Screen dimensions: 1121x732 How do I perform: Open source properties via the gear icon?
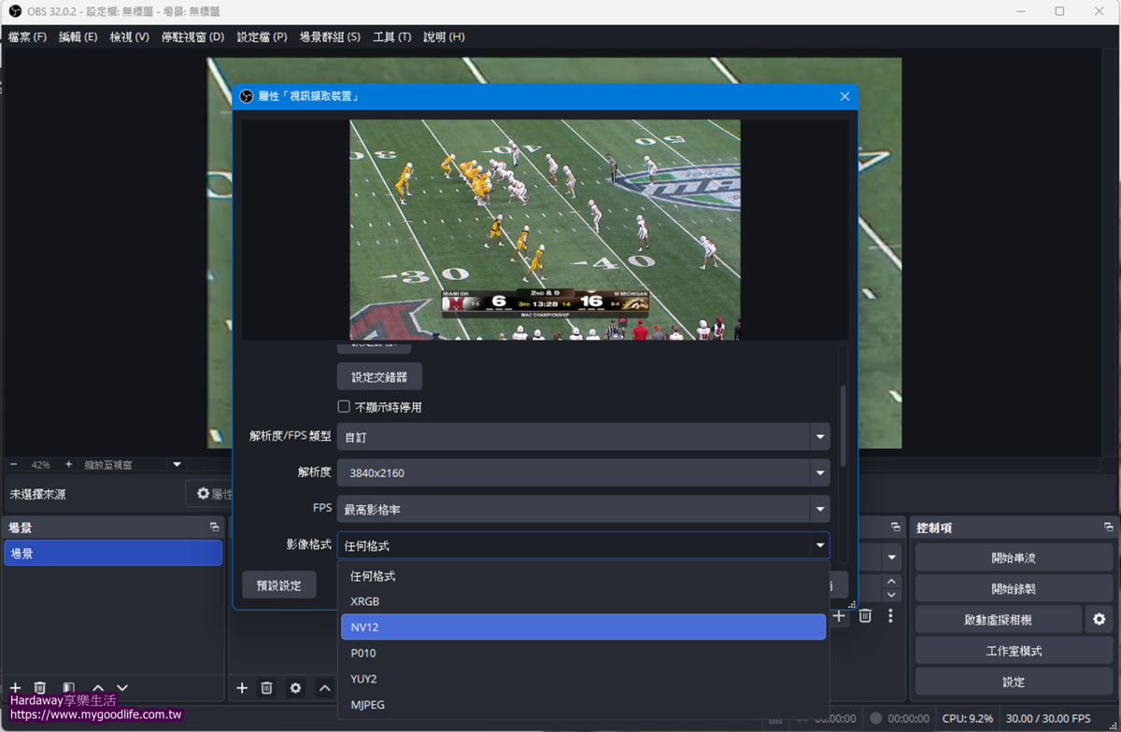pos(295,688)
